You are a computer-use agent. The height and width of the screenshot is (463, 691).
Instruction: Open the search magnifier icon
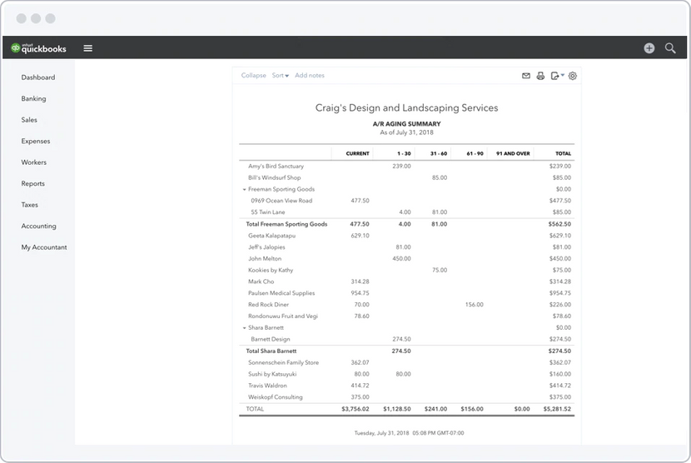coord(670,48)
